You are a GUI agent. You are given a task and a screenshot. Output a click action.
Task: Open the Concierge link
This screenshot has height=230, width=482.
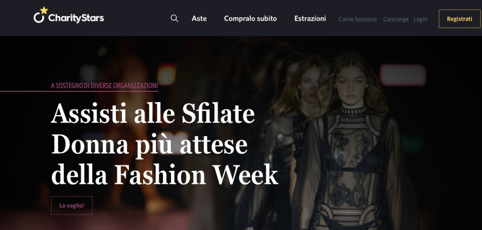pos(396,19)
